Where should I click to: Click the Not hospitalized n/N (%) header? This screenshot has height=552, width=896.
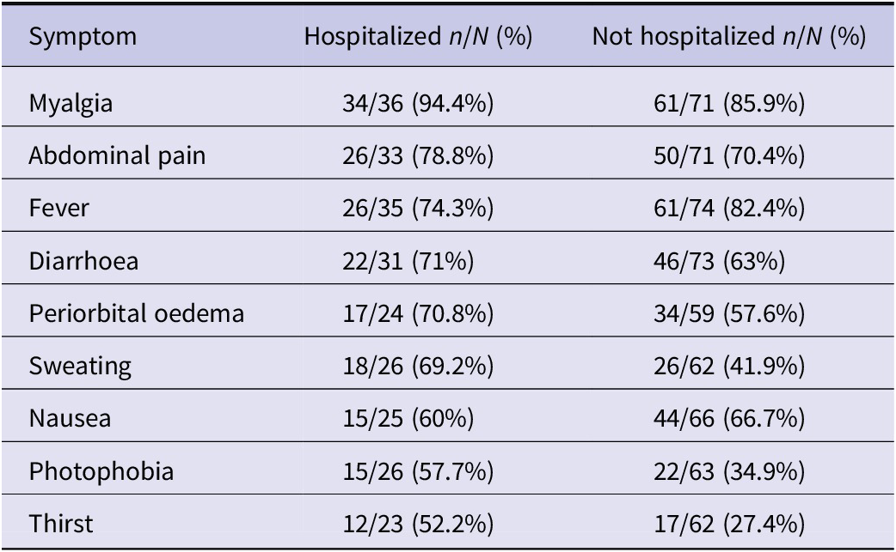729,37
